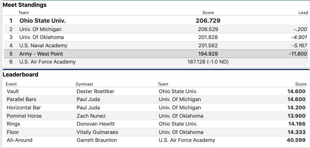The image size is (310, 148).
Task: Select the U.S. Naval Academy standings row
Action: 43,45
